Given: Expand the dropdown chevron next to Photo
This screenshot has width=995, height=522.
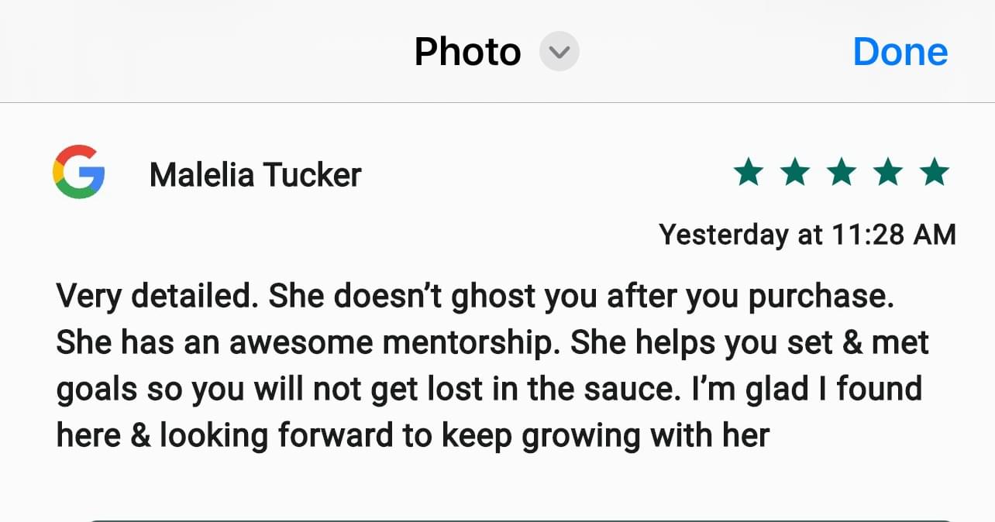Looking at the screenshot, I should coord(559,53).
